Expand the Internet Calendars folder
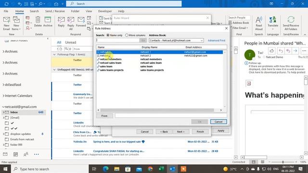This screenshot has height=173, width=308. pyautogui.click(x=3, y=96)
